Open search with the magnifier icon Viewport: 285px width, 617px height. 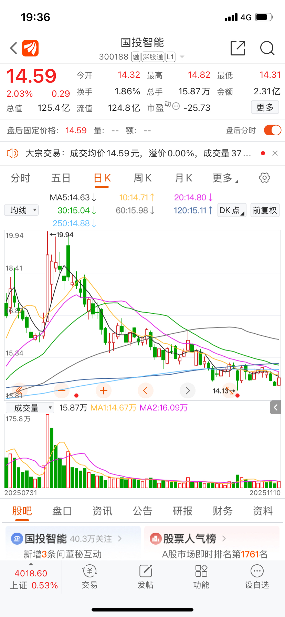click(x=267, y=48)
